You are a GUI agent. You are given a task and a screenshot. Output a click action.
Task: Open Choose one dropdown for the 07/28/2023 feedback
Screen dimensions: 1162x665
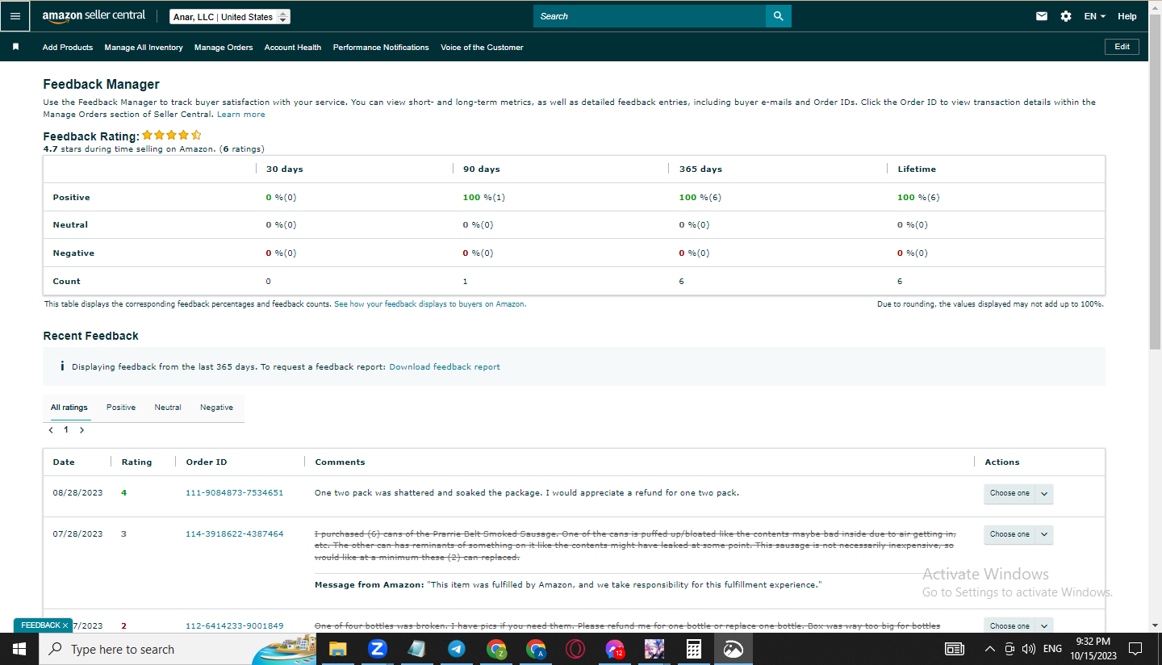coord(1018,534)
